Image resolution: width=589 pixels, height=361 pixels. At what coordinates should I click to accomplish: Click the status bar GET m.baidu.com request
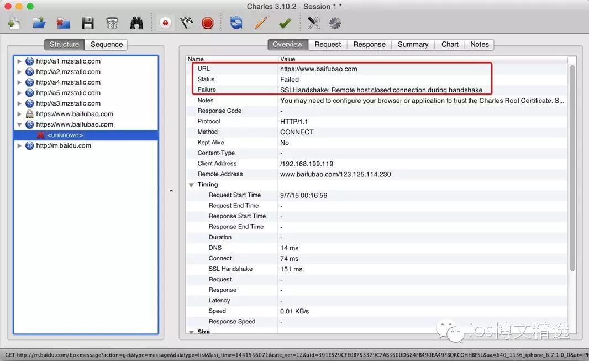(294, 354)
